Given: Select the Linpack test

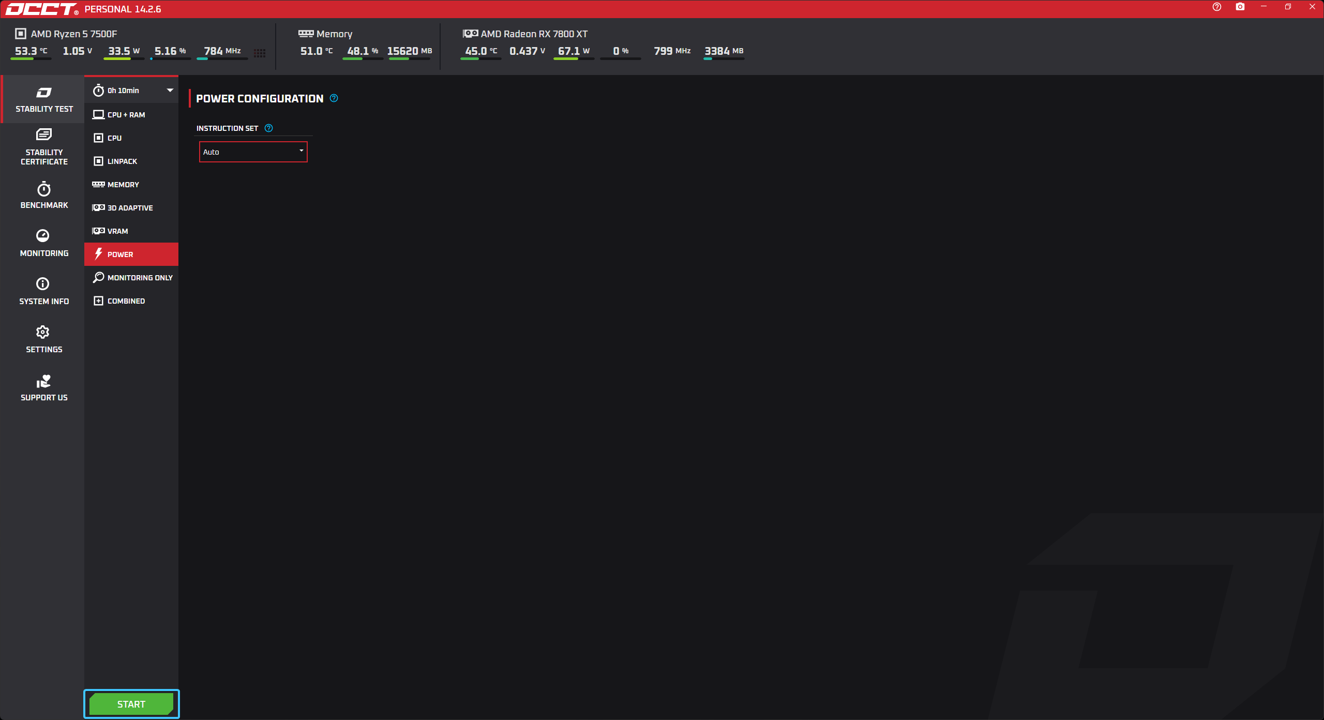Looking at the screenshot, I should (122, 161).
